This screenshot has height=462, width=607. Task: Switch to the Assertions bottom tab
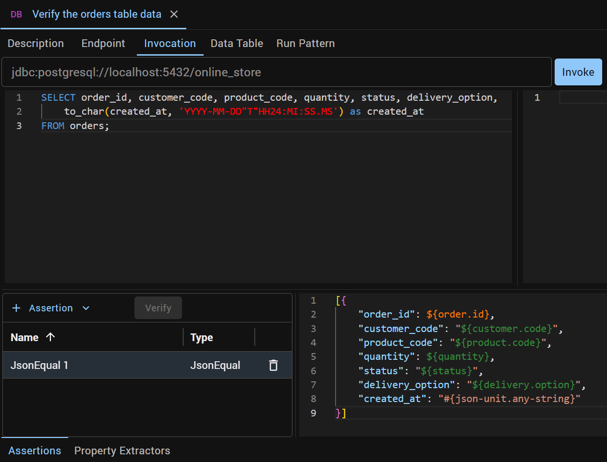coord(35,450)
